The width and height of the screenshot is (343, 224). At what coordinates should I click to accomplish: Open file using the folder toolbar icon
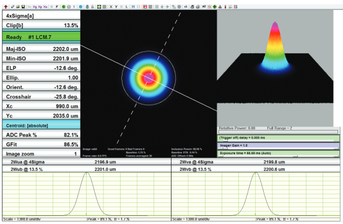18,7
